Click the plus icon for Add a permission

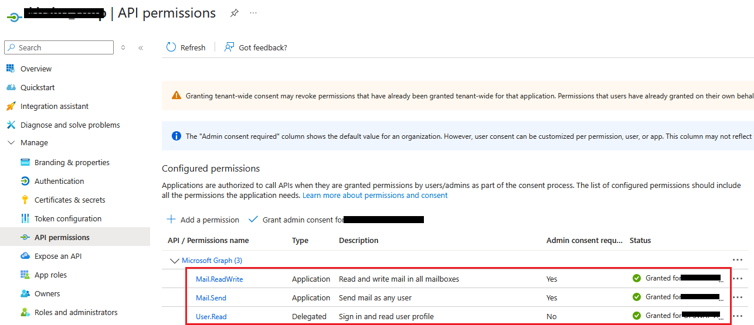click(171, 220)
